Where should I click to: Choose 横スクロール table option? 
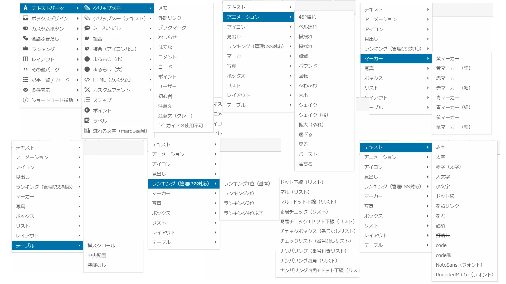point(101,246)
